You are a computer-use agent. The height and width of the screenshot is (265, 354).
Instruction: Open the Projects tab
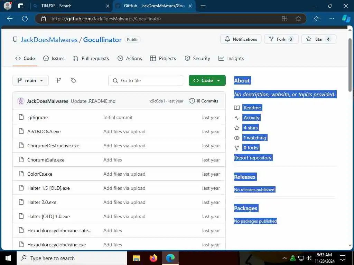point(163,59)
